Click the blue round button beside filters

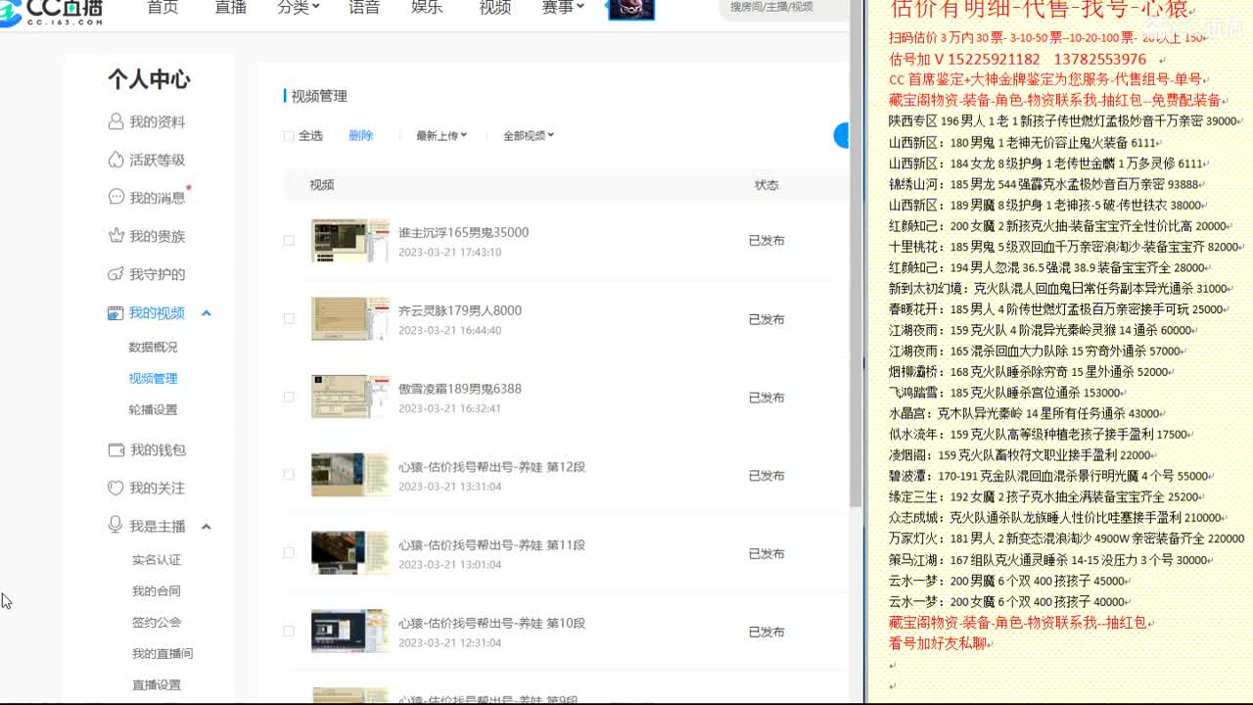point(841,136)
